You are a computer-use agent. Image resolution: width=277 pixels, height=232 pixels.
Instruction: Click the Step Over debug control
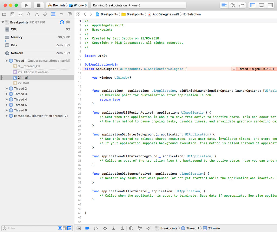coord(105,228)
